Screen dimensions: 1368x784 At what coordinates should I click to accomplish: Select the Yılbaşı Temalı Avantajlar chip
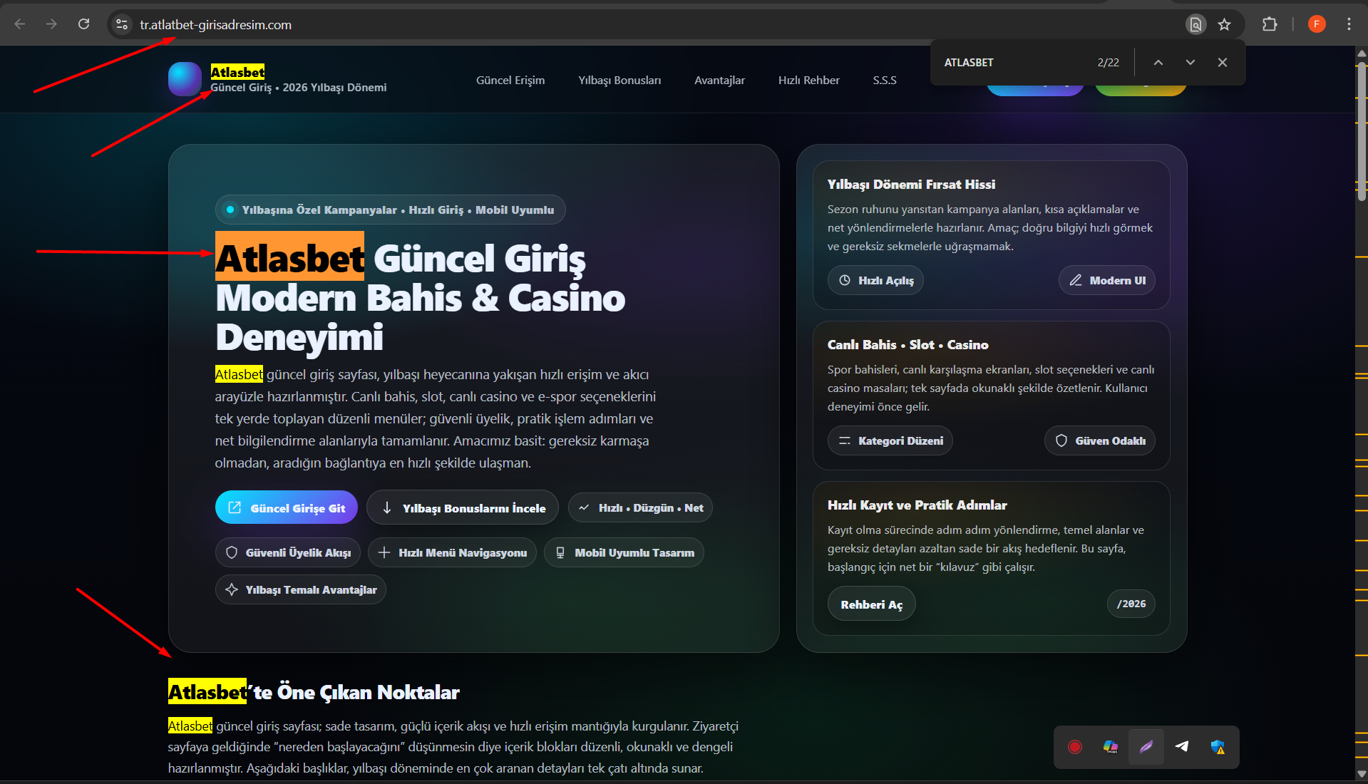pos(301,589)
